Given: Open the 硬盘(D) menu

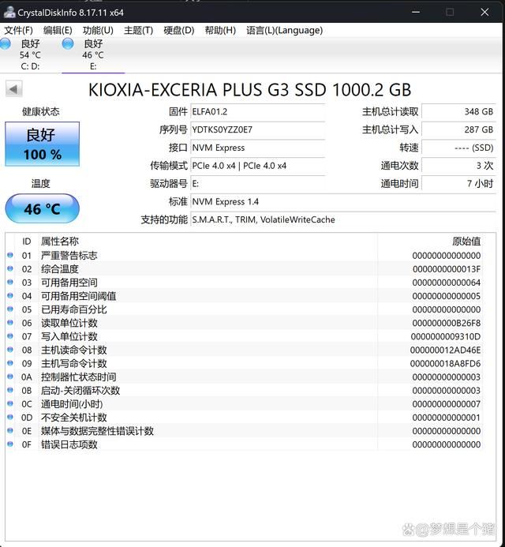Looking at the screenshot, I should click(179, 30).
